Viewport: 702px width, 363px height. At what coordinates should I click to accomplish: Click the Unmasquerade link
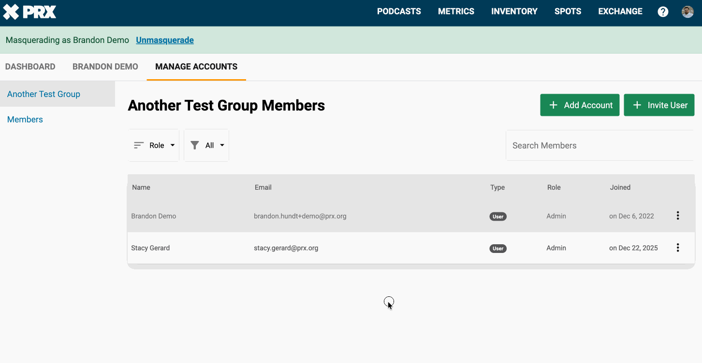[165, 40]
